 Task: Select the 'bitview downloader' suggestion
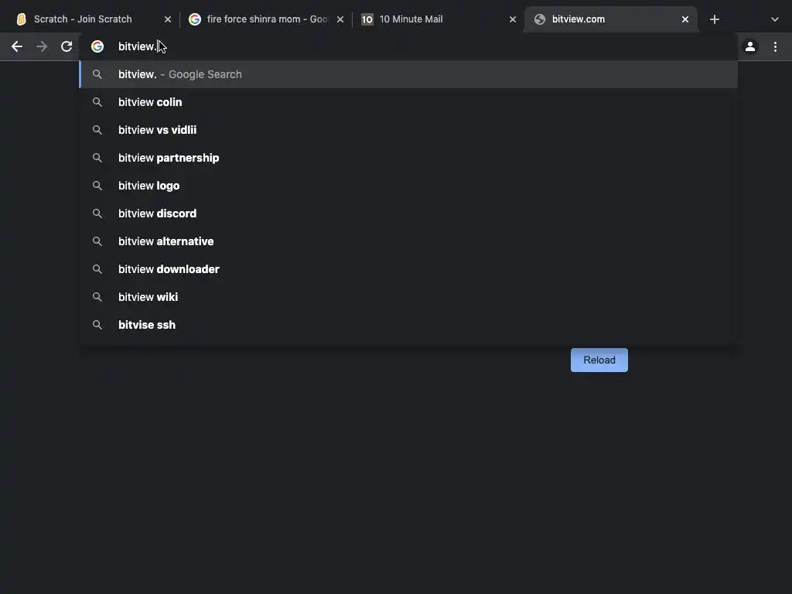pos(169,269)
